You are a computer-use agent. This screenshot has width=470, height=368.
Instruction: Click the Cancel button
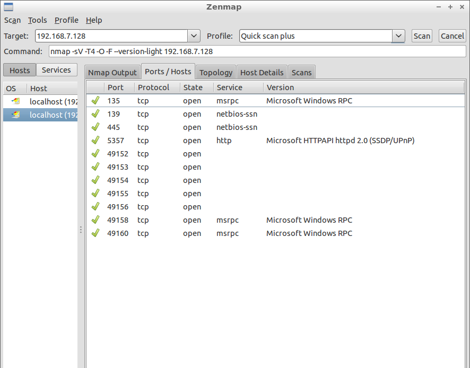tap(452, 36)
